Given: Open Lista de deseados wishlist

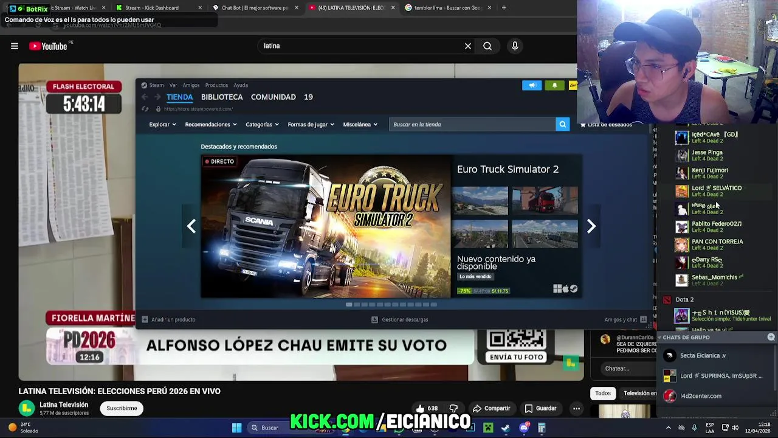Looking at the screenshot, I should point(606,125).
